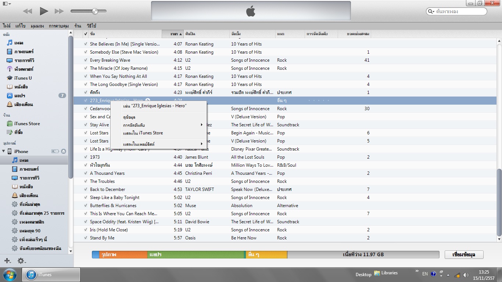
Task: Go to the iTunes Store in the sidebar
Action: [x=27, y=123]
